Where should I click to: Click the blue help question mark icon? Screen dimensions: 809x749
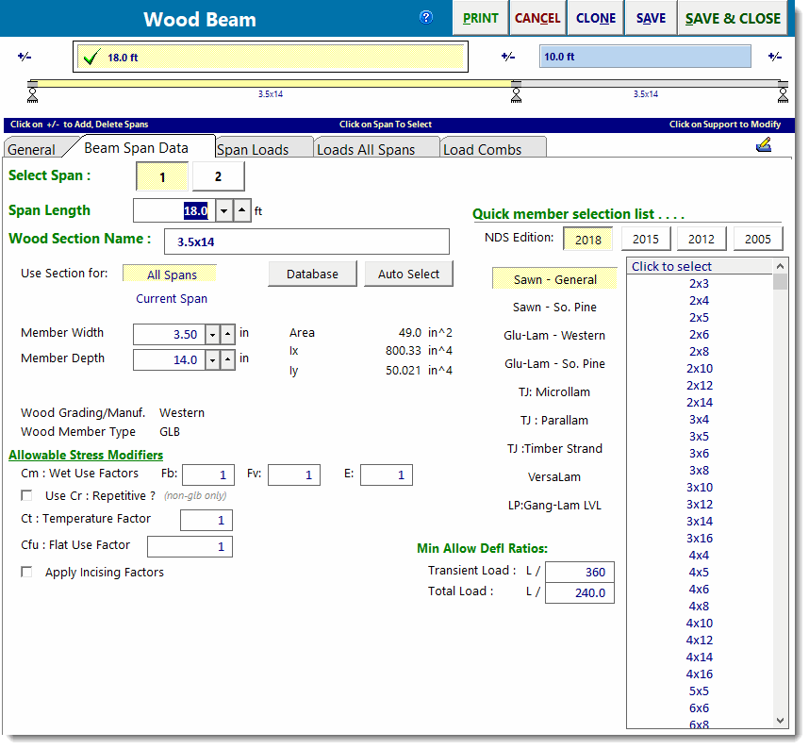pyautogui.click(x=426, y=17)
